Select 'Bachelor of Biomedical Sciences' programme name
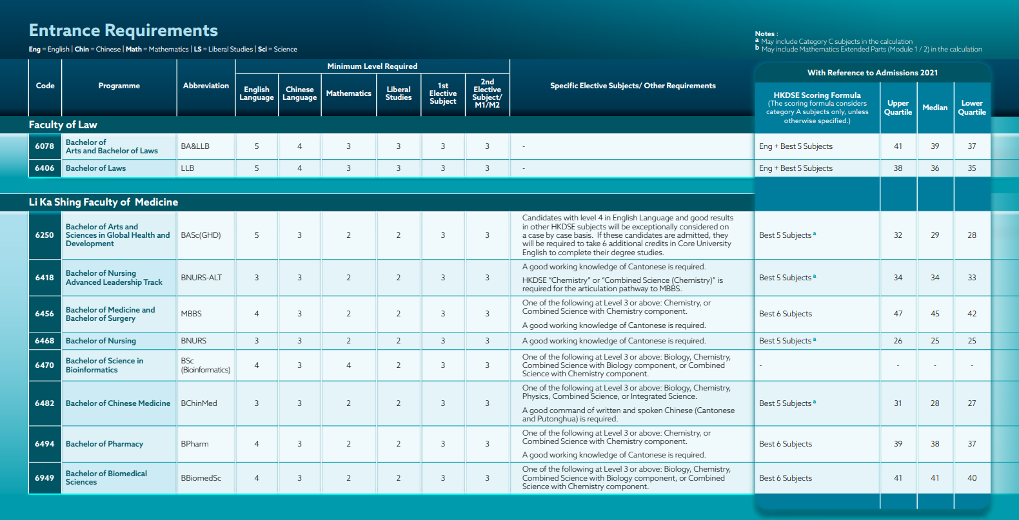The height and width of the screenshot is (520, 1019). pyautogui.click(x=106, y=478)
